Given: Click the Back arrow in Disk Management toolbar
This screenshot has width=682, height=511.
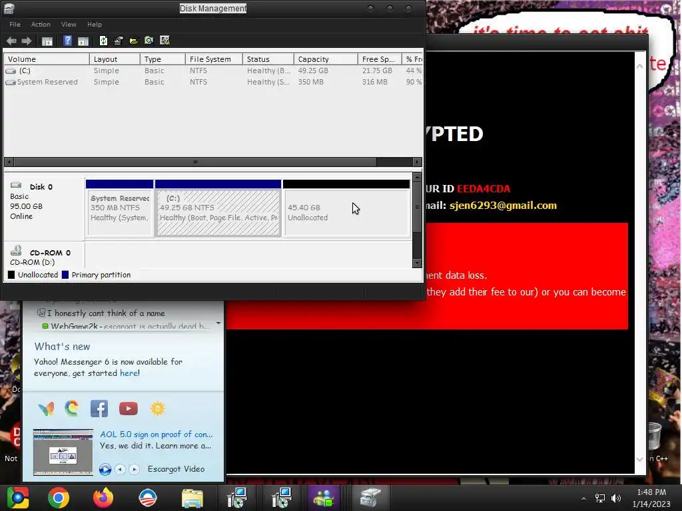Looking at the screenshot, I should pyautogui.click(x=11, y=41).
